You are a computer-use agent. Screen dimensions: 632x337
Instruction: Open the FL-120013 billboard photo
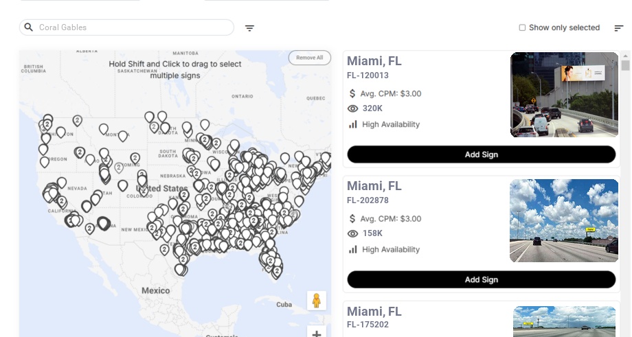(564, 95)
